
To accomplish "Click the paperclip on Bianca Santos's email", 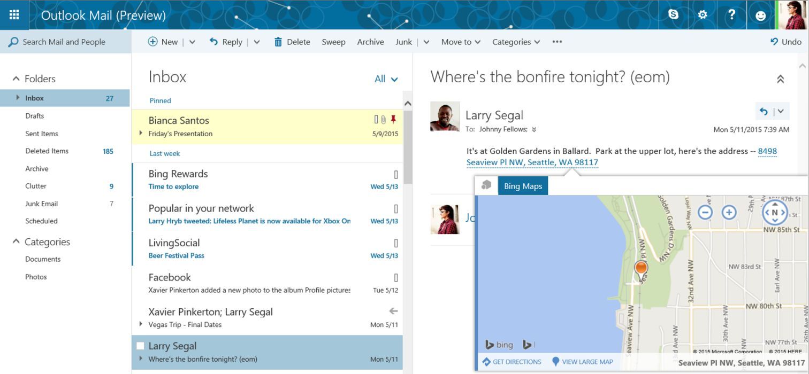I will coord(384,119).
